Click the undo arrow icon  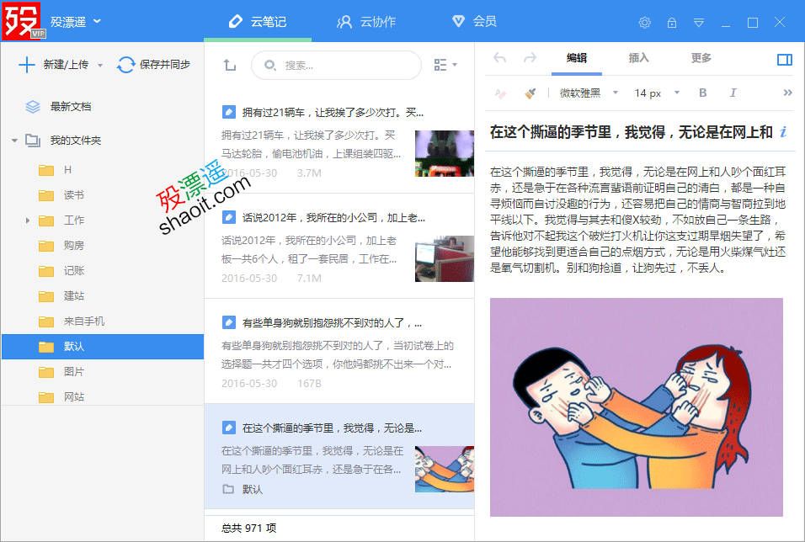[x=499, y=58]
